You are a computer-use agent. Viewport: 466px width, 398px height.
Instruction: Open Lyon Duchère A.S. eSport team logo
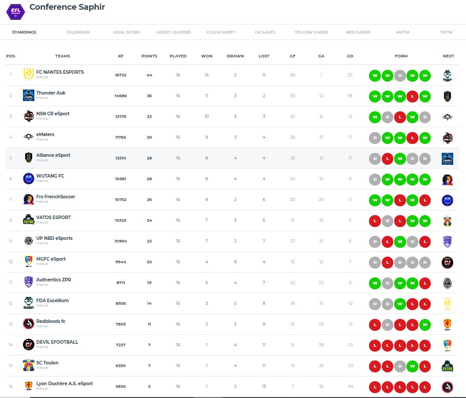click(x=29, y=386)
